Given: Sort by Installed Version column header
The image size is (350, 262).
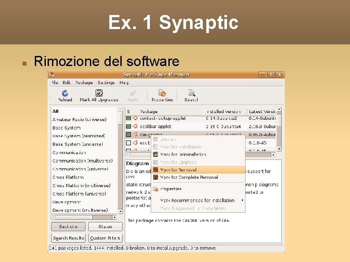Looking at the screenshot, I should [x=225, y=111].
